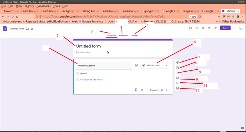Select the Option 1 radio button
The image size is (246, 132).
point(77,74)
